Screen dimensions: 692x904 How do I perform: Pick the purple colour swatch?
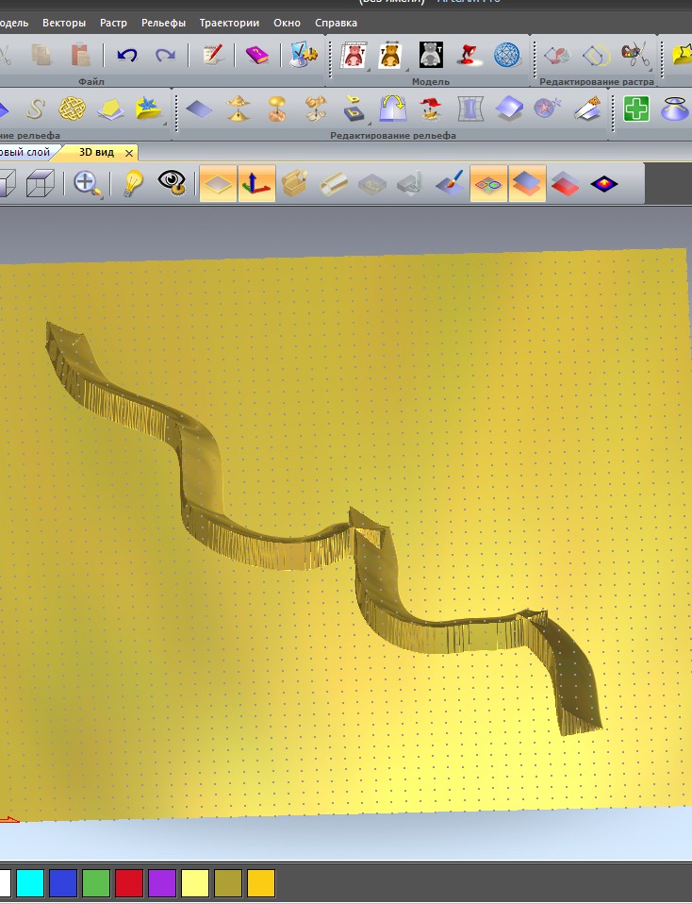pyautogui.click(x=162, y=883)
